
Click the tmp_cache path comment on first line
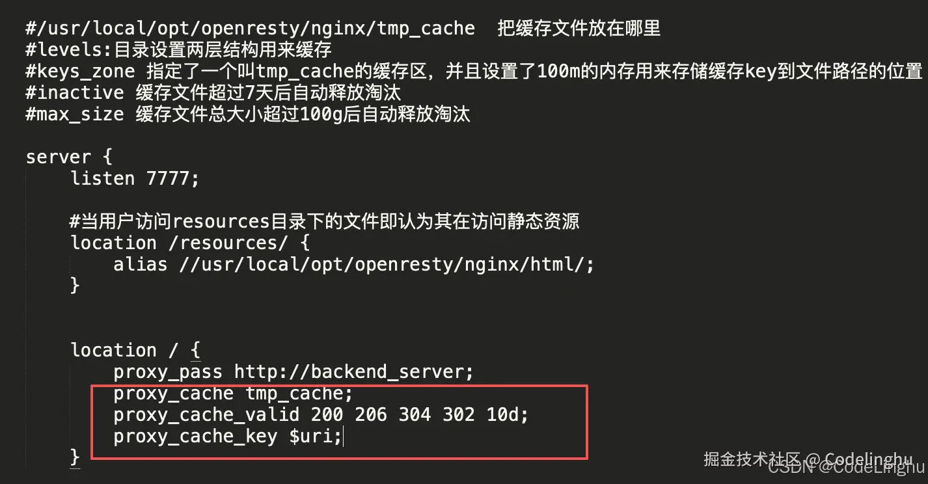coord(250,29)
